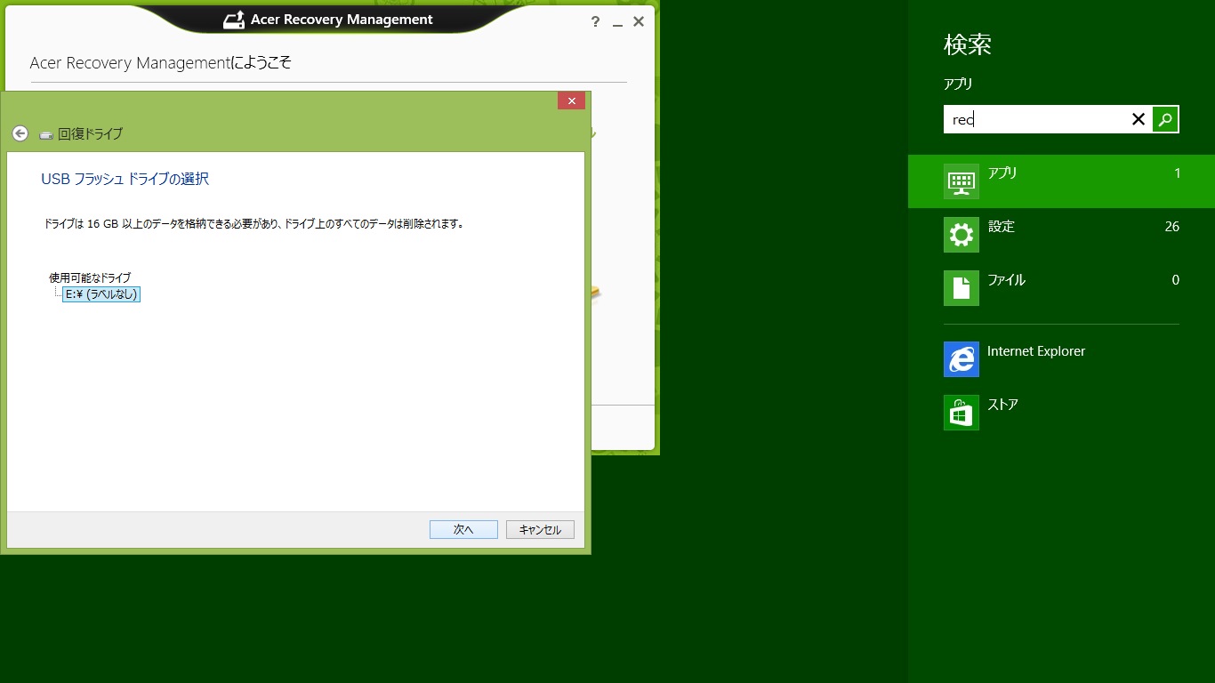Click the drive icon beside 回復ドライブ
1215x683 pixels.
(46, 135)
